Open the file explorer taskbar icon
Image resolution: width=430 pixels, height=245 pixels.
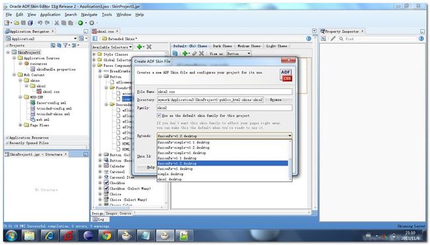(x=29, y=235)
